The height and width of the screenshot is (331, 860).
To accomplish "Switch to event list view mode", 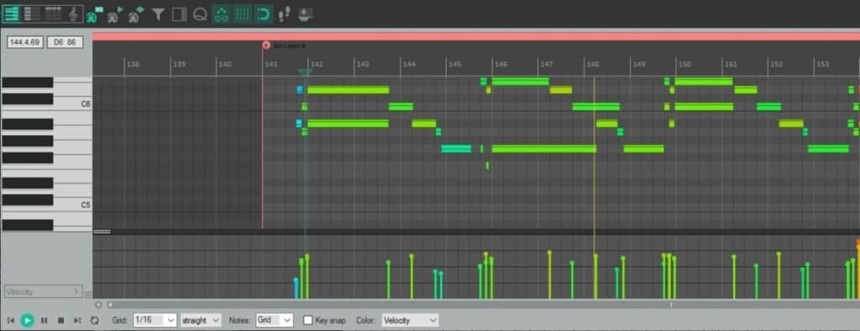I will (53, 13).
